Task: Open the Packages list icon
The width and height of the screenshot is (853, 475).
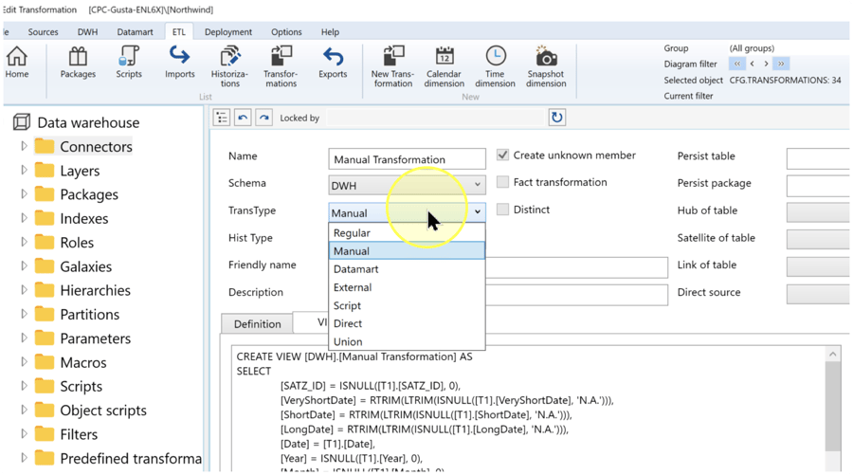Action: [x=78, y=63]
